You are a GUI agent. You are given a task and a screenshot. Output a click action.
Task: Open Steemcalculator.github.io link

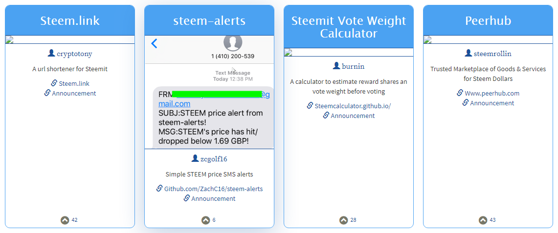pos(353,106)
